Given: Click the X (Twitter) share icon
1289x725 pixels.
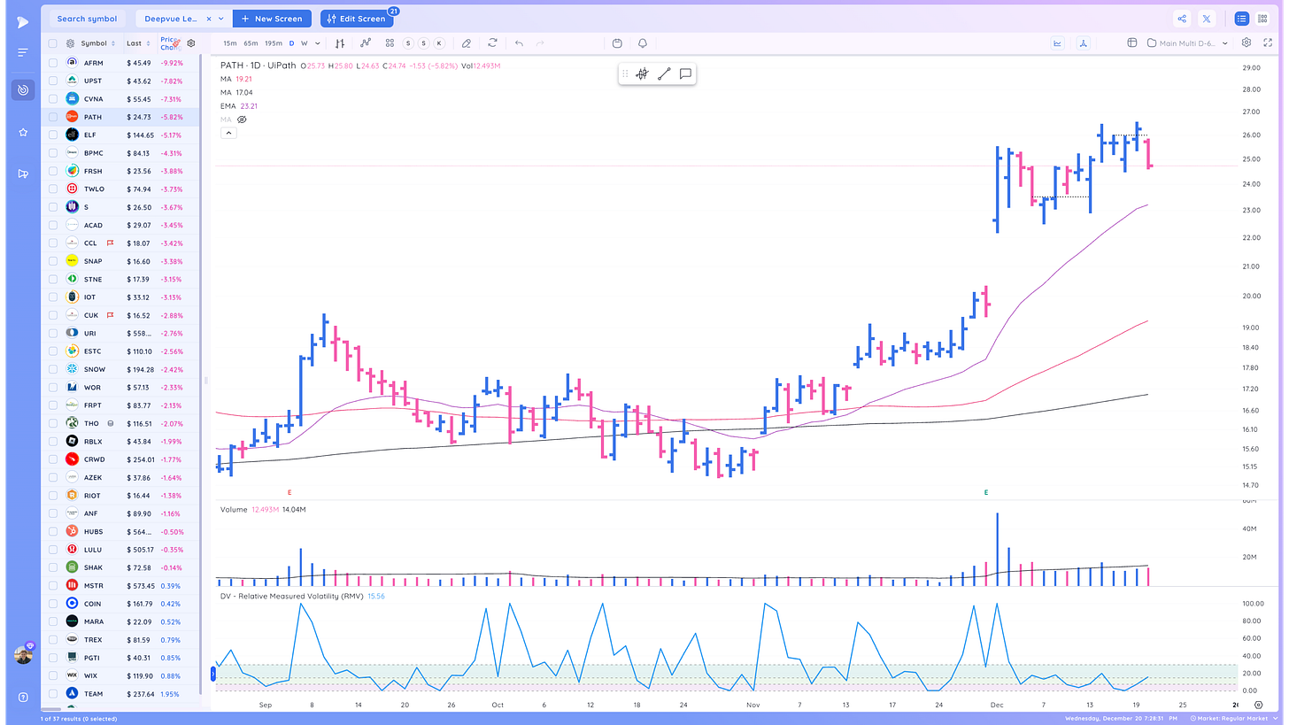Looking at the screenshot, I should click(x=1208, y=19).
